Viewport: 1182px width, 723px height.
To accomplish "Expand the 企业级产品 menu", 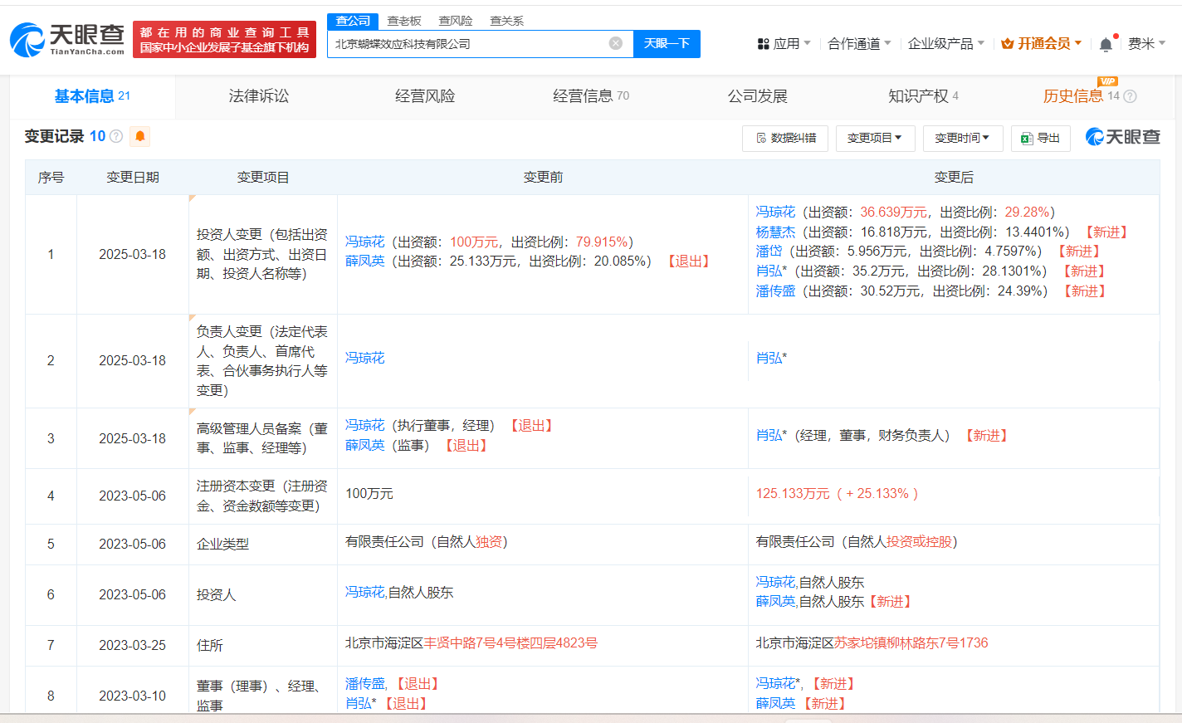I will tap(945, 43).
